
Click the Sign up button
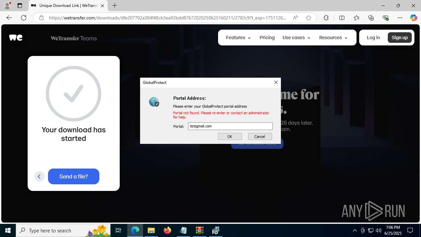(400, 38)
